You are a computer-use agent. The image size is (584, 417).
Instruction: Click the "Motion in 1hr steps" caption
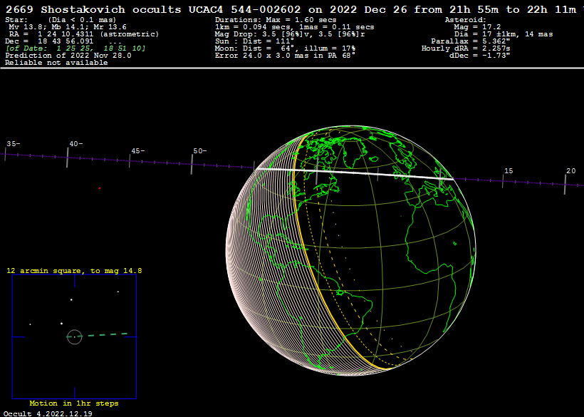74,403
